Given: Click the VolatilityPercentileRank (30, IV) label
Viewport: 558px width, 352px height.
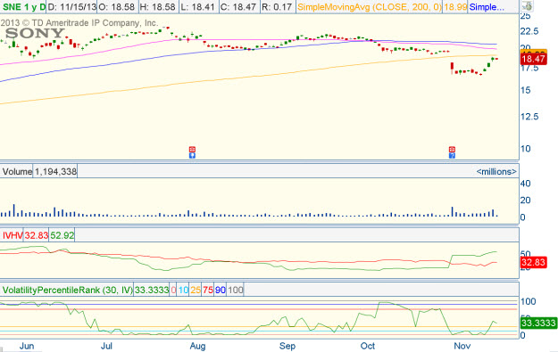Looking at the screenshot, I should pyautogui.click(x=67, y=291).
